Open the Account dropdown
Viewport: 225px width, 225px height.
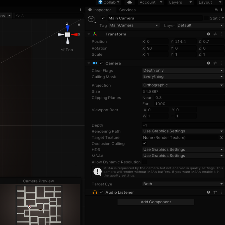151,2
